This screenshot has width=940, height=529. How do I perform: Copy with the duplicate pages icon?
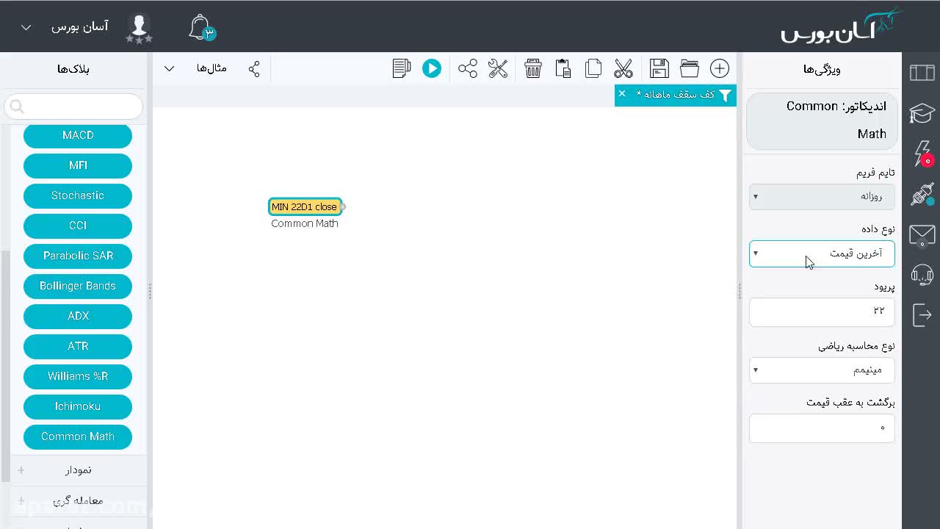pos(593,68)
